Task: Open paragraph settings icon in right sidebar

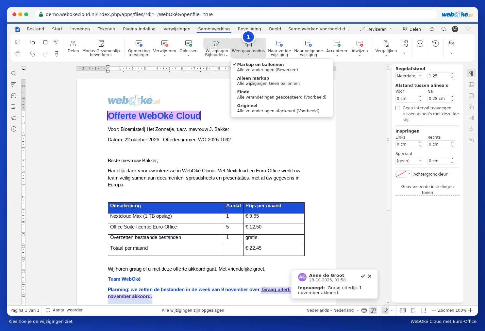Action: [471, 73]
